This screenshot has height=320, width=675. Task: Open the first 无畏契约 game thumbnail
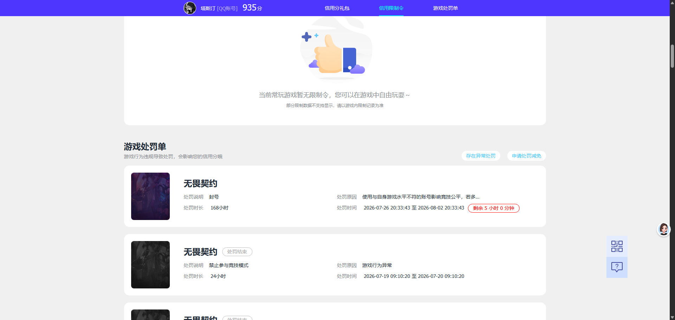tap(150, 196)
